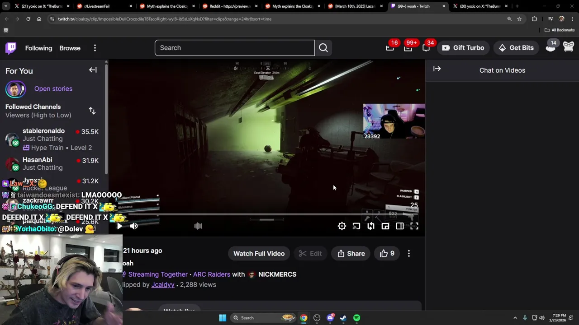Mute the clip volume
The height and width of the screenshot is (325, 579).
[134, 226]
